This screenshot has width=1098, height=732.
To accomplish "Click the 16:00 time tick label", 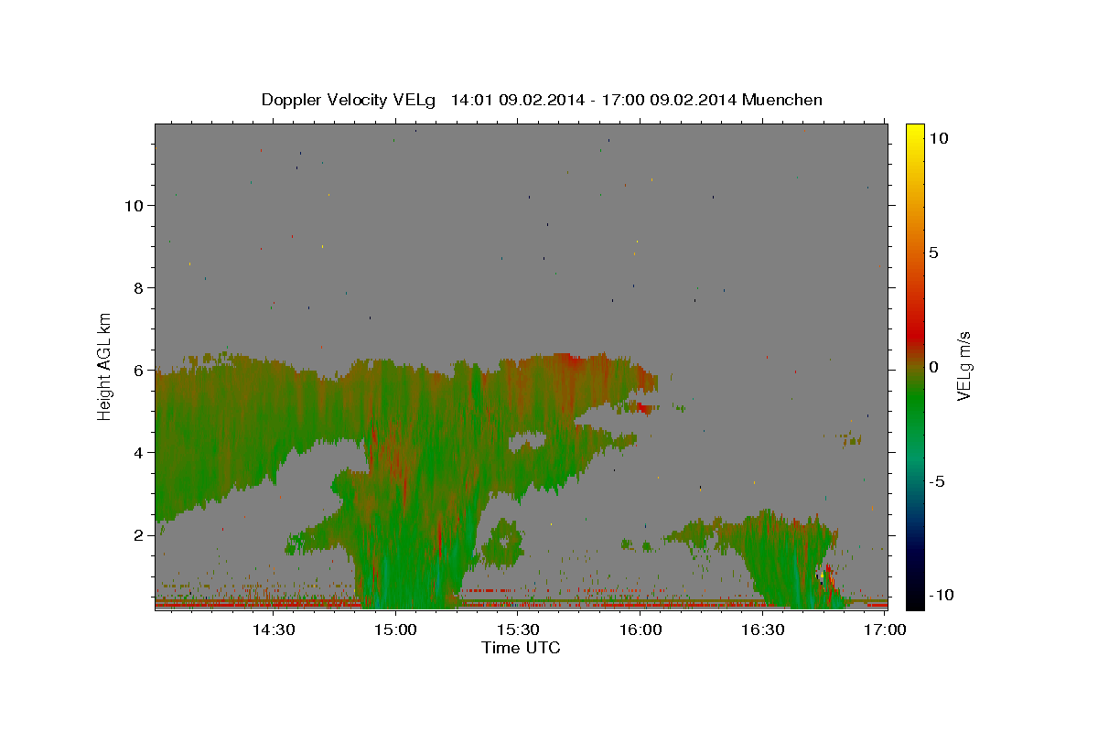I will pos(640,630).
